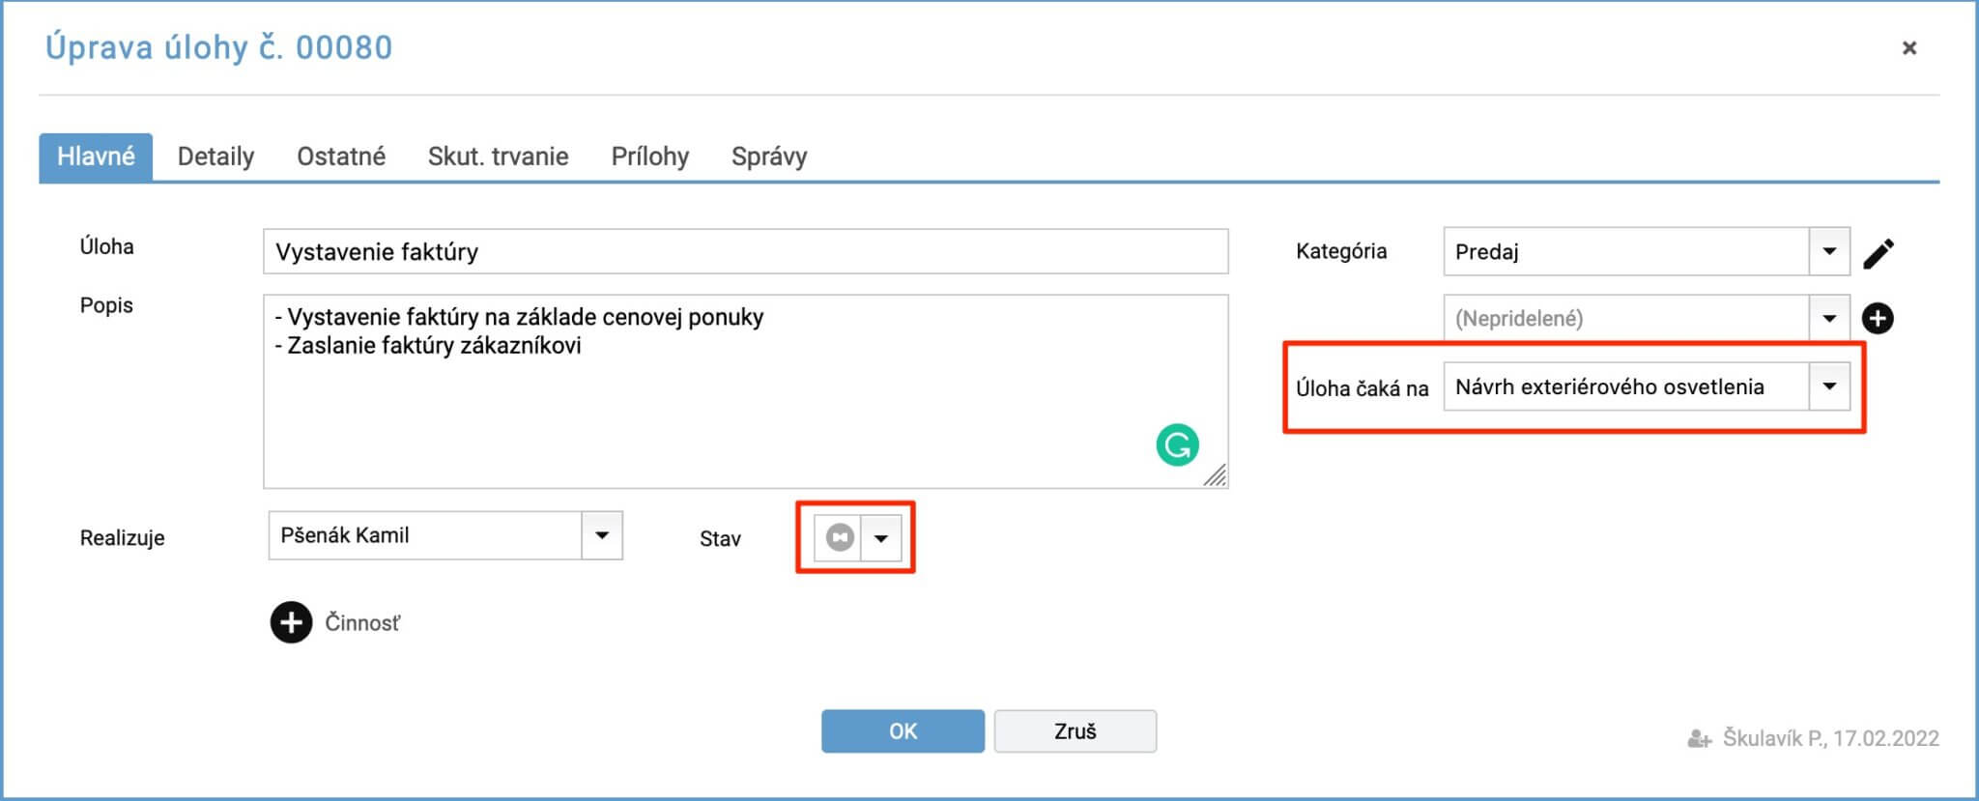Click the green Grammarly icon in Popis
The width and height of the screenshot is (1979, 801).
click(x=1177, y=444)
